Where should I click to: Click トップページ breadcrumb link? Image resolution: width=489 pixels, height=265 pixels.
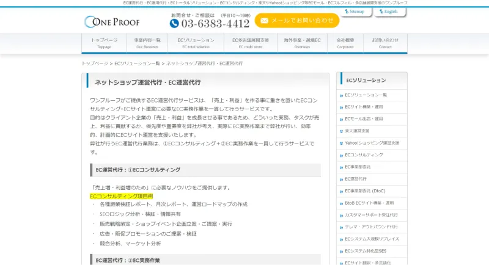pos(95,64)
